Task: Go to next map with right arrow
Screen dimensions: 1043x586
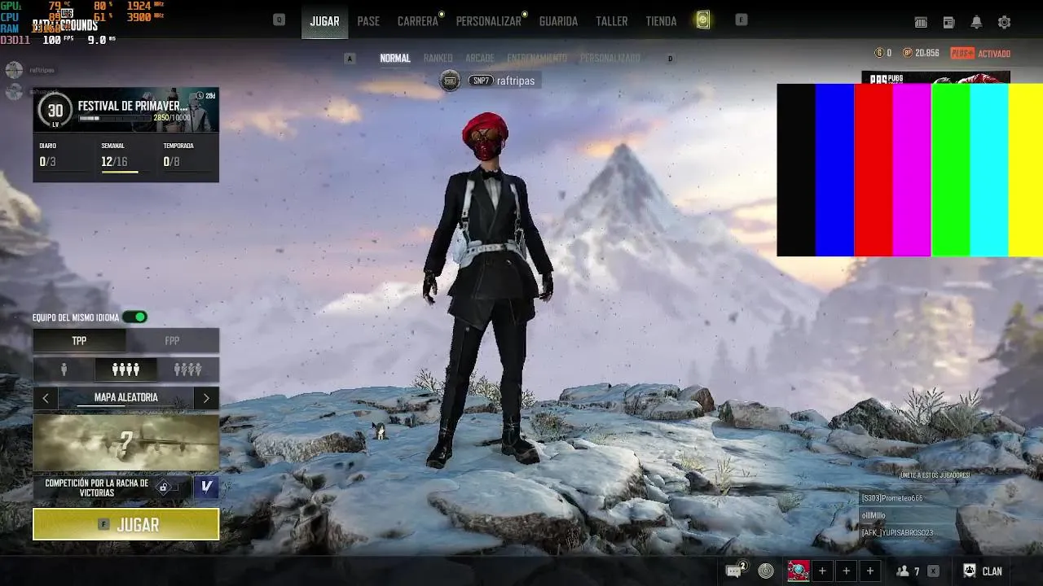Action: coord(206,397)
